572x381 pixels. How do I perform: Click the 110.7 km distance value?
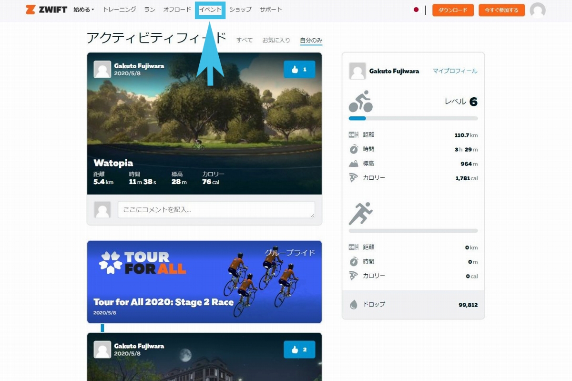466,135
